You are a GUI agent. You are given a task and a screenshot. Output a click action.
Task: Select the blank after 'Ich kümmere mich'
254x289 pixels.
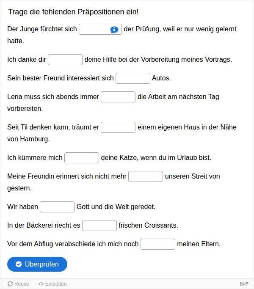[82, 158]
